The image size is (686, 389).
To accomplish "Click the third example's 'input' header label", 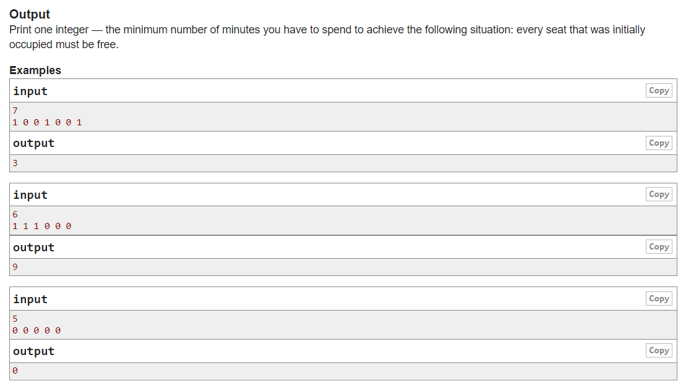I will [x=30, y=299].
